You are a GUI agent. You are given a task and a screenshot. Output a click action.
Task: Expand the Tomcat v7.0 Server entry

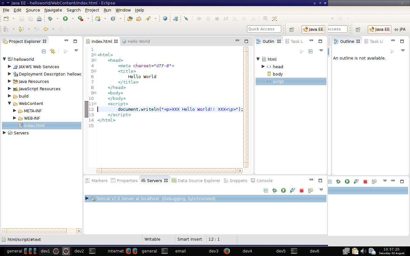click(x=87, y=198)
